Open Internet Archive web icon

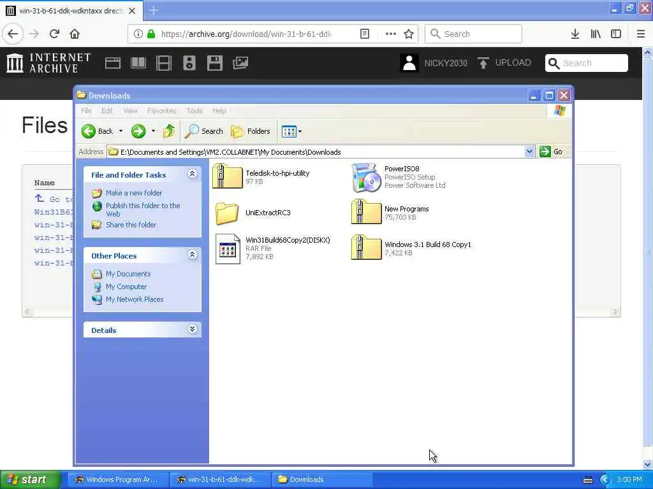112,63
